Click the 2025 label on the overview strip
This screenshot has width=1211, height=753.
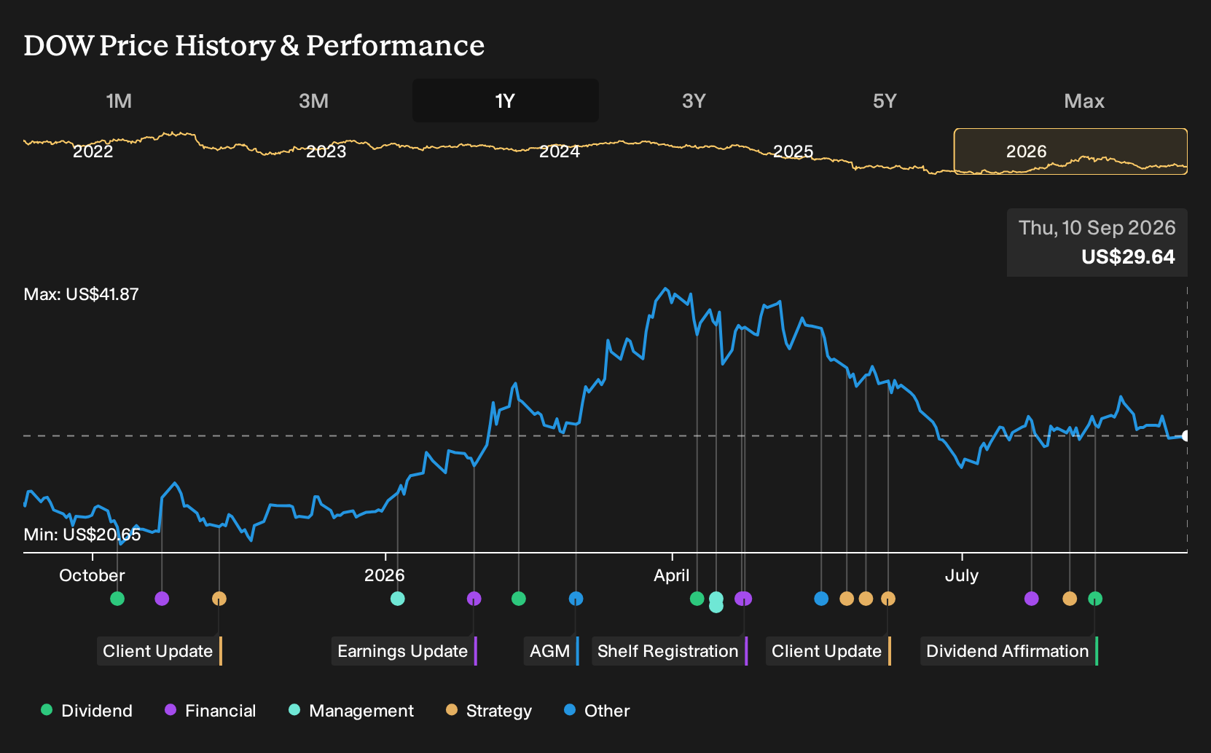click(x=793, y=151)
